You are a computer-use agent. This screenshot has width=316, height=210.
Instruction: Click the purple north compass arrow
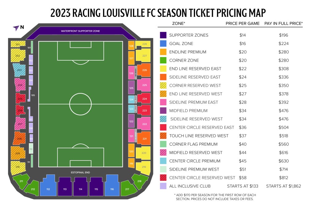pyautogui.click(x=16, y=28)
